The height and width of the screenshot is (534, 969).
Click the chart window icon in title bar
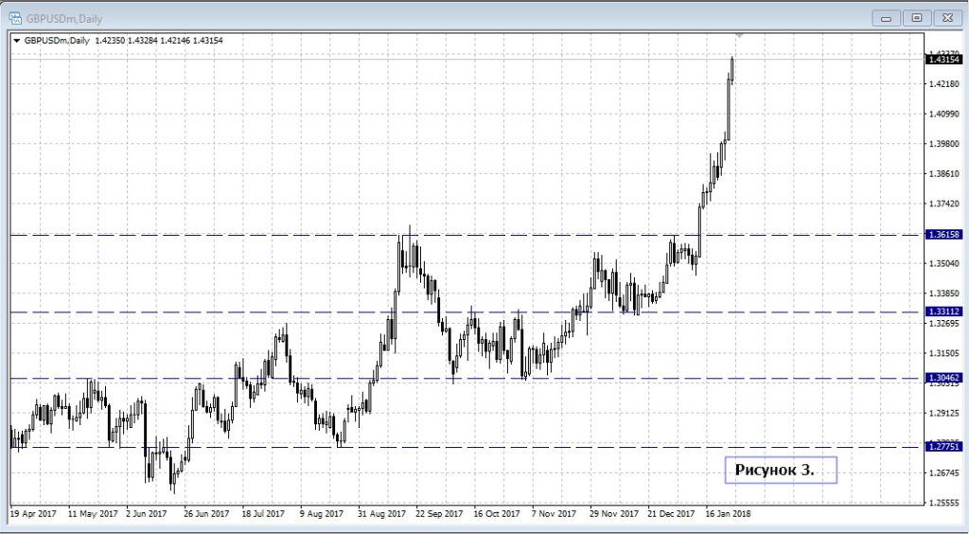[15, 16]
